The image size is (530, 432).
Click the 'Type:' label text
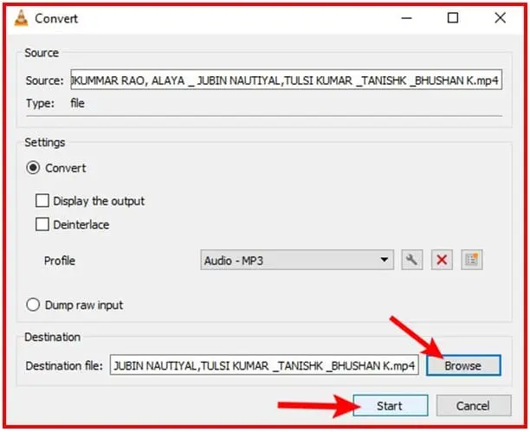(x=40, y=103)
